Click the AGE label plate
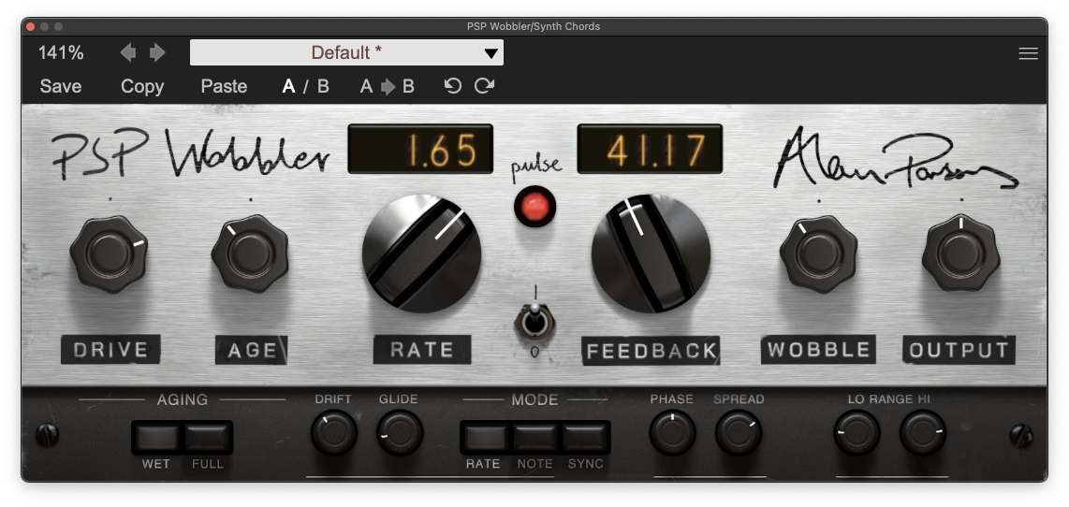The width and height of the screenshot is (1069, 507). tap(252, 350)
